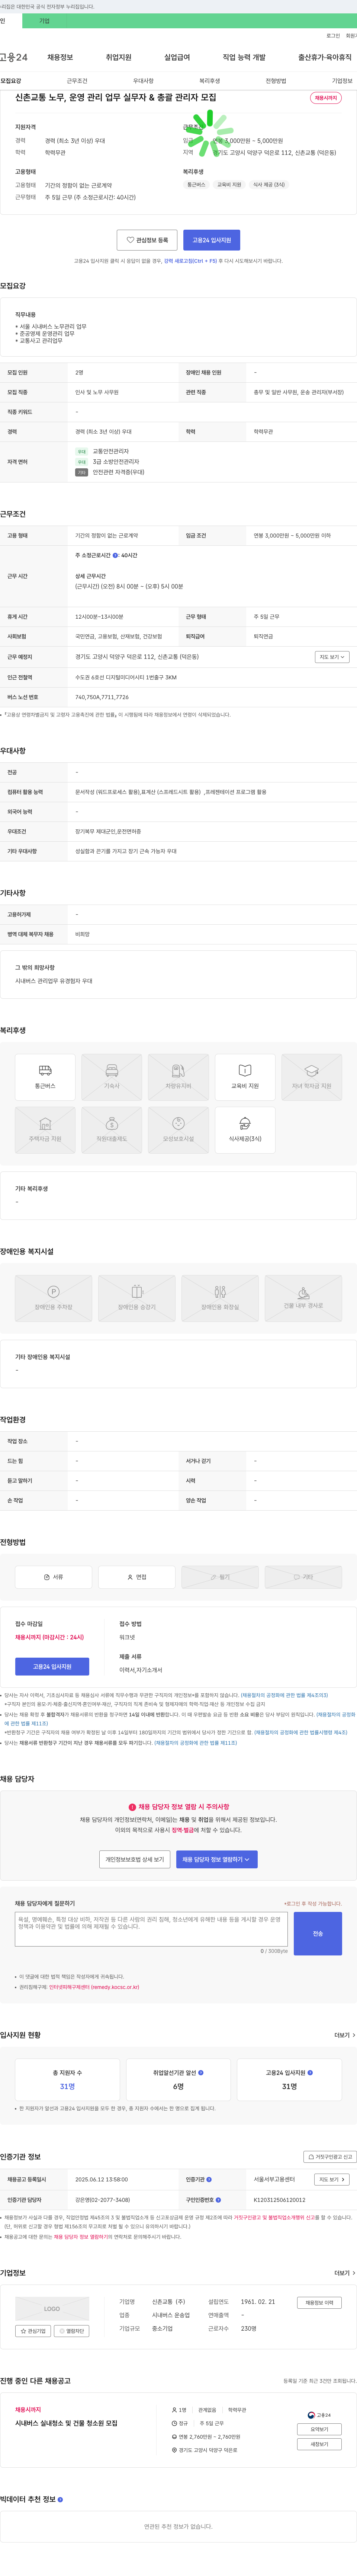Viewport: 357px width, 2576px height.
Task: Expand 지도 보기 in 근무 예정지 row
Action: pos(332,657)
